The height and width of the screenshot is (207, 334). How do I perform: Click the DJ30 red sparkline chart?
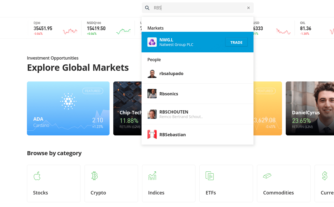(70, 32)
